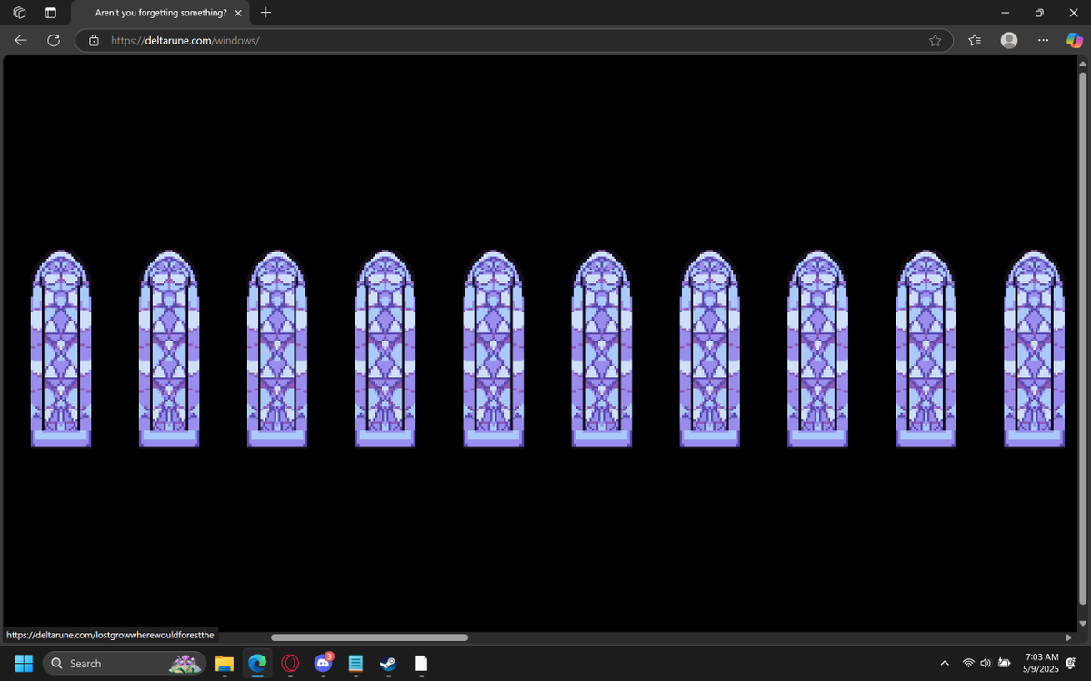Open the Edge Workspaces icon
This screenshot has width=1091, height=681.
click(20, 13)
